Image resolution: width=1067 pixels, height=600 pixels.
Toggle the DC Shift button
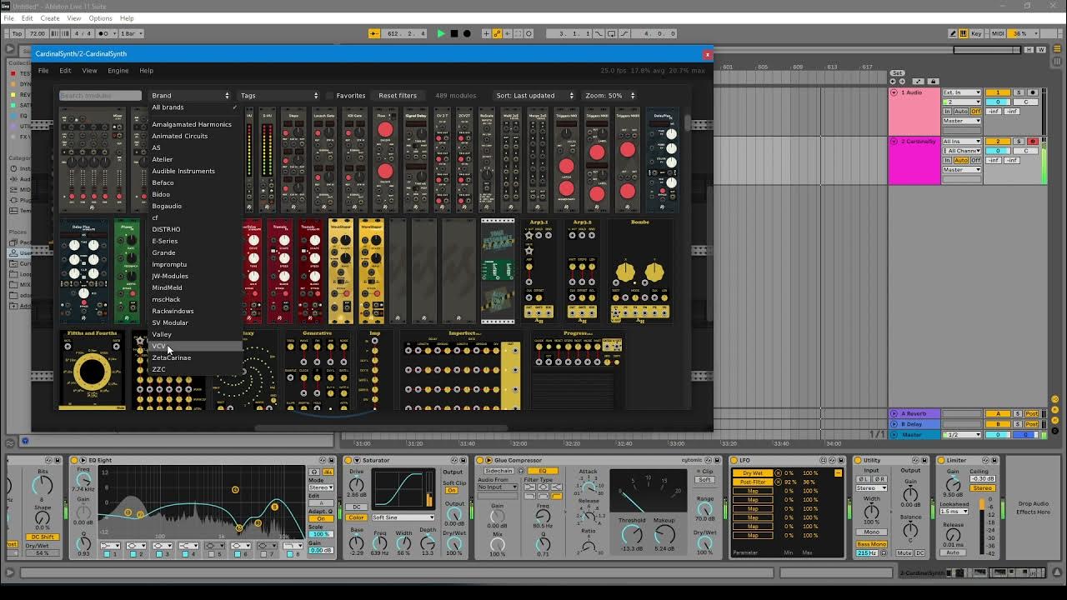(x=42, y=537)
